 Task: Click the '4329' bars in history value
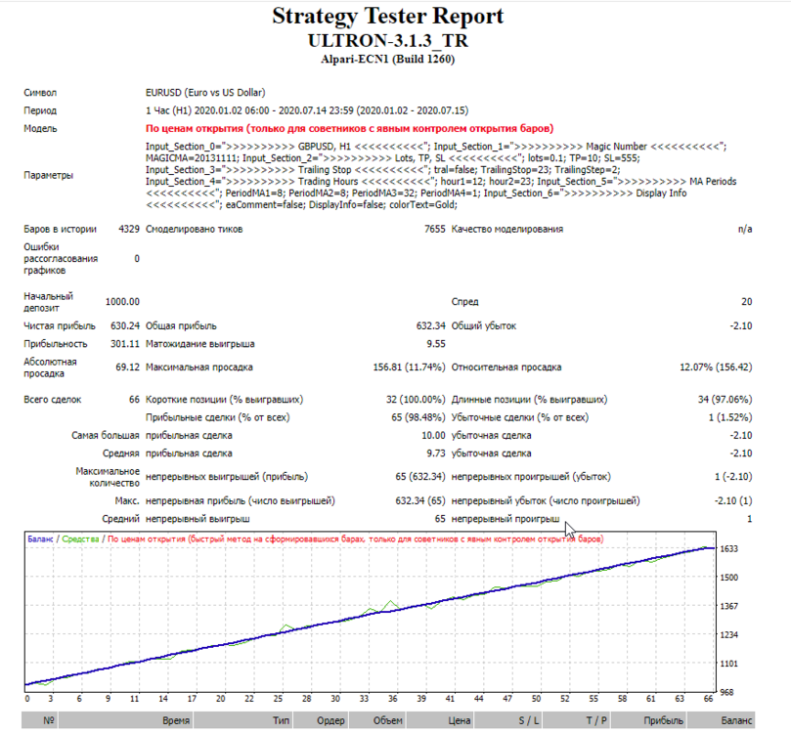[x=129, y=230]
